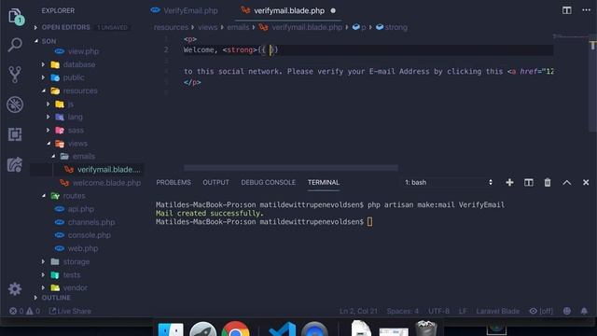
Task: Open Visual Studio Code from the Dock
Action: [282, 329]
